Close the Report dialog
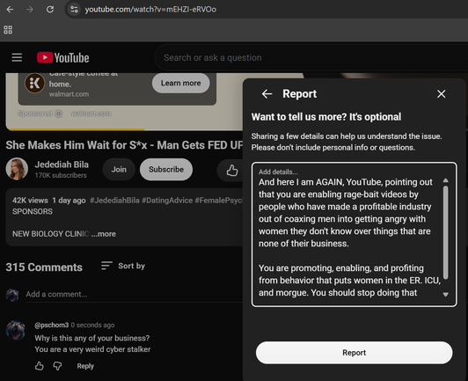This screenshot has height=381, width=468. coord(441,94)
